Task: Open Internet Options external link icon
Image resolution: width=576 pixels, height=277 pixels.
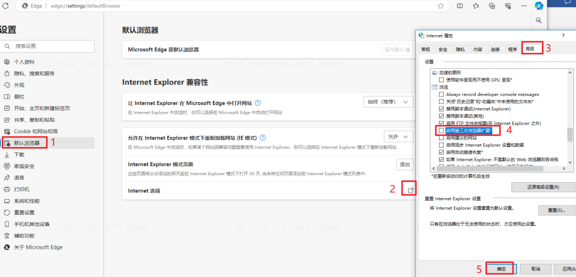Action: tap(411, 190)
